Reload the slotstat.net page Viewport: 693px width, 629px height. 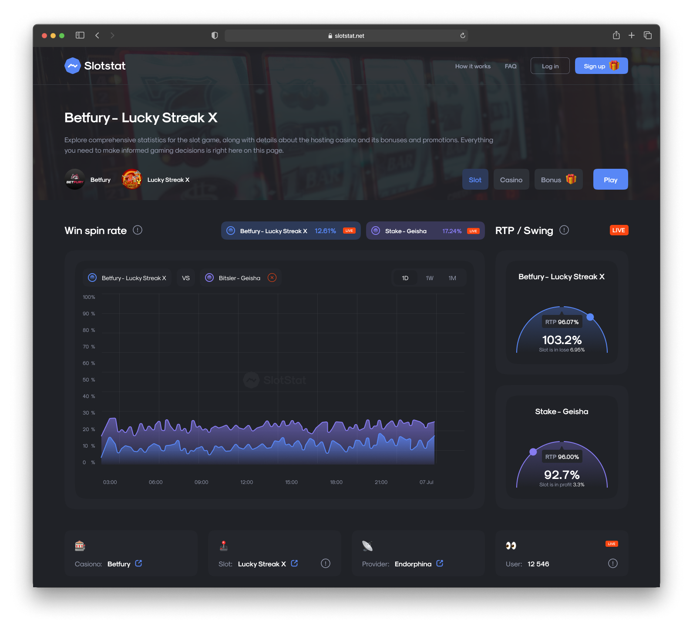463,36
